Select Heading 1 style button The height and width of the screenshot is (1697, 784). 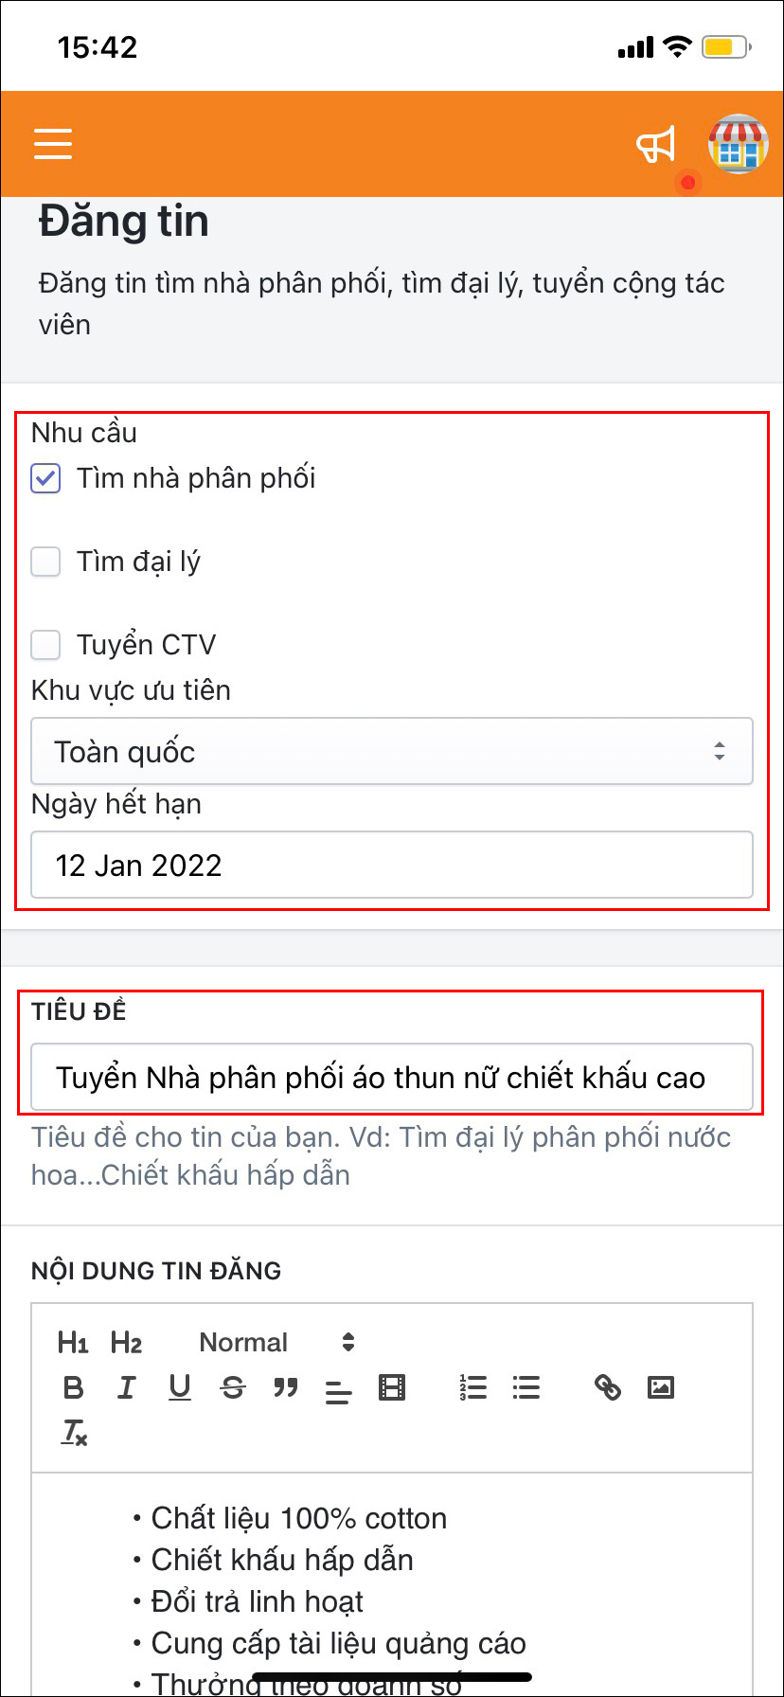73,1343
